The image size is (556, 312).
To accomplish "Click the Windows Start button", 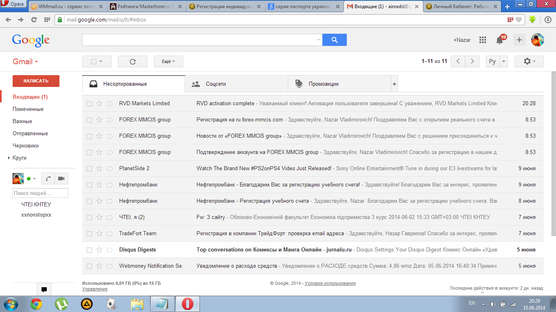I will (11, 303).
